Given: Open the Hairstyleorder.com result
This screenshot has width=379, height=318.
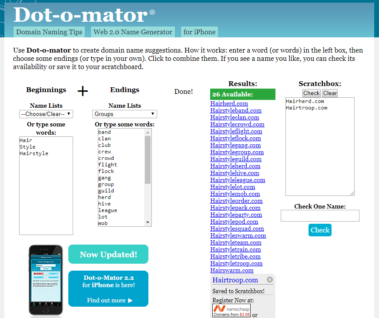Looking at the screenshot, I should tap(236, 201).
